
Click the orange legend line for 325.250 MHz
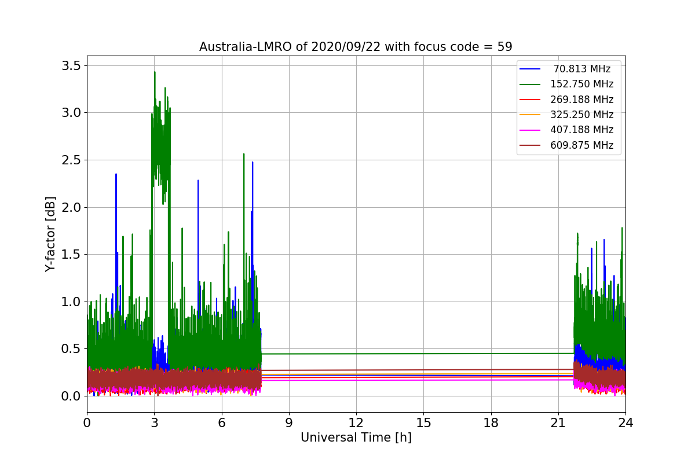(x=531, y=115)
